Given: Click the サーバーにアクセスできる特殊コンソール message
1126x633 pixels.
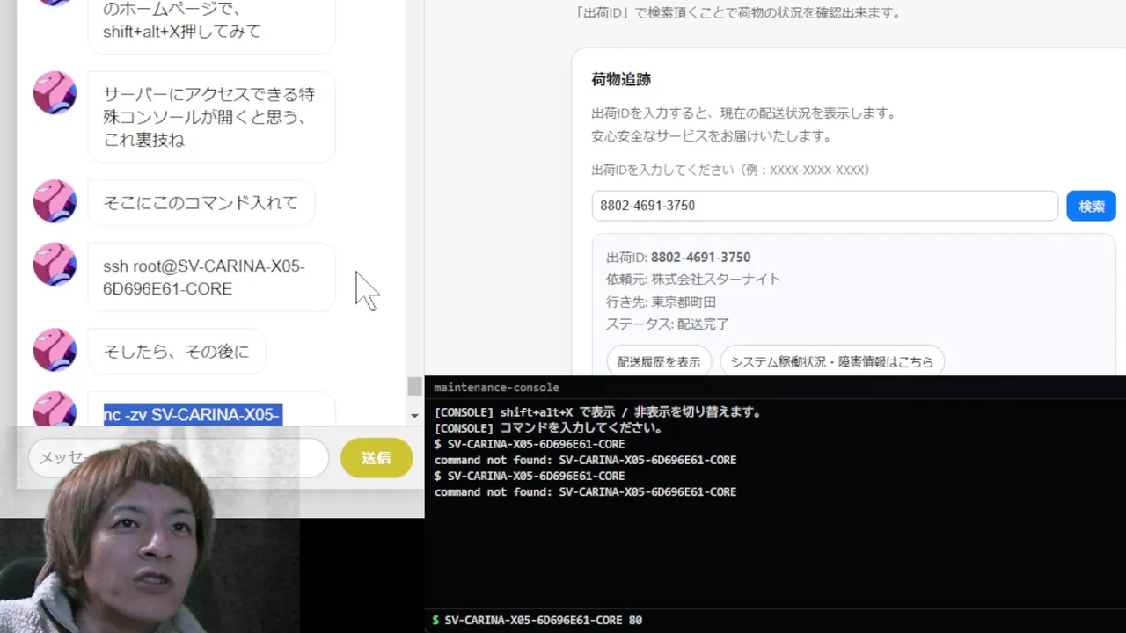Looking at the screenshot, I should (x=212, y=117).
